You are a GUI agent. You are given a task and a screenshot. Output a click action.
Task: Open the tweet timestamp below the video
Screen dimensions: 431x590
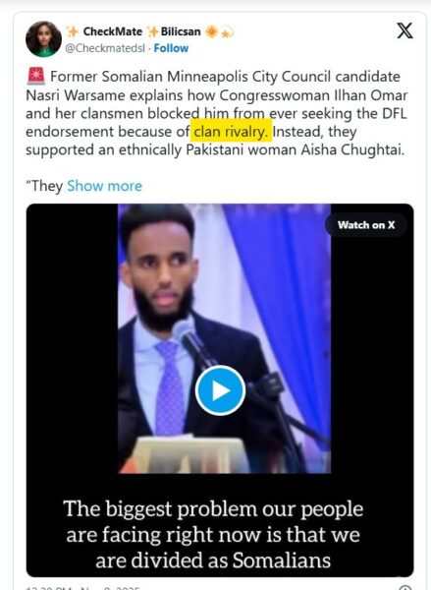(x=82, y=588)
